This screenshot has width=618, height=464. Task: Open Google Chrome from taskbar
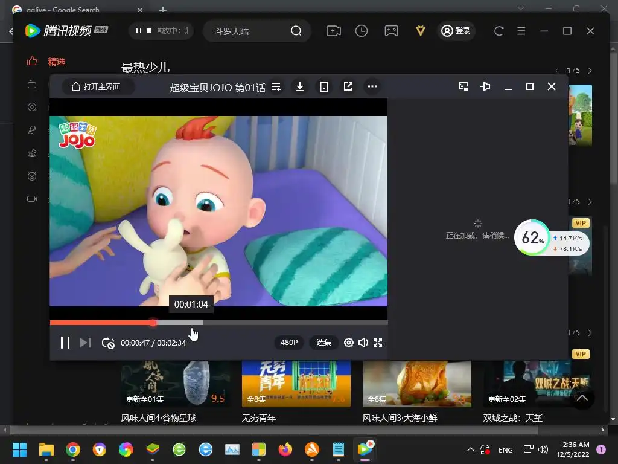(73, 449)
